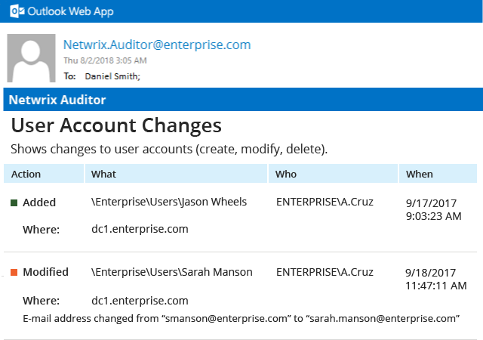Click the sender's gray avatar picture
This screenshot has width=483, height=340.
click(31, 58)
